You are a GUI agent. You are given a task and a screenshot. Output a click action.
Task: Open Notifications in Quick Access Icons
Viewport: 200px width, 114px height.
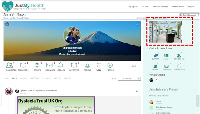click(179, 66)
